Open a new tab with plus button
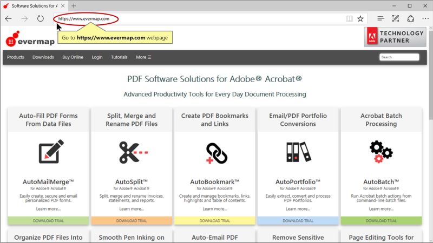The image size is (433, 243). (x=74, y=6)
